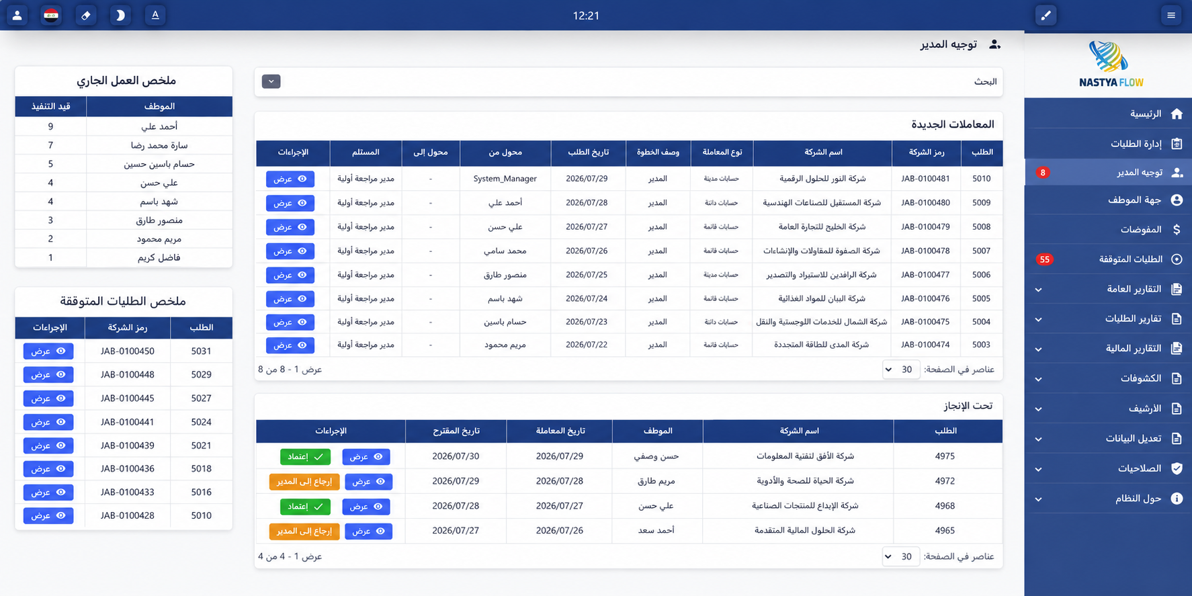Expand the التقارير العامة submenu
This screenshot has width=1192, height=596.
click(x=1108, y=289)
